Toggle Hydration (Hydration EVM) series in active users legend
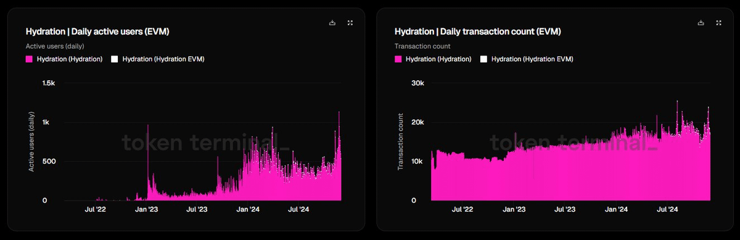 pyautogui.click(x=158, y=59)
